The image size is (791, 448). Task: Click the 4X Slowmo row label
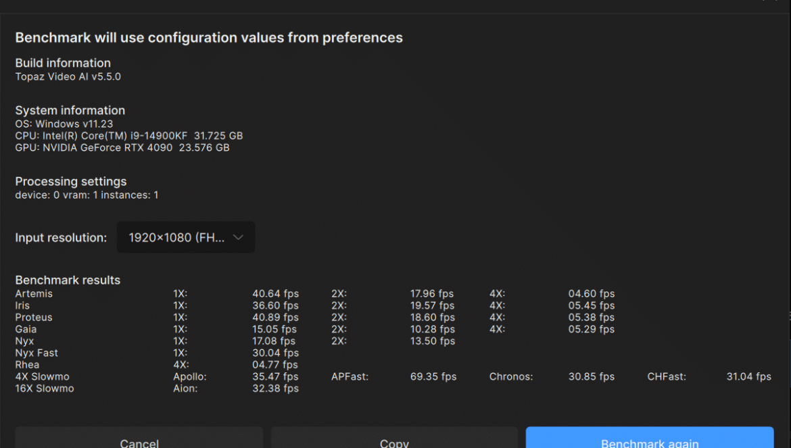pos(43,377)
